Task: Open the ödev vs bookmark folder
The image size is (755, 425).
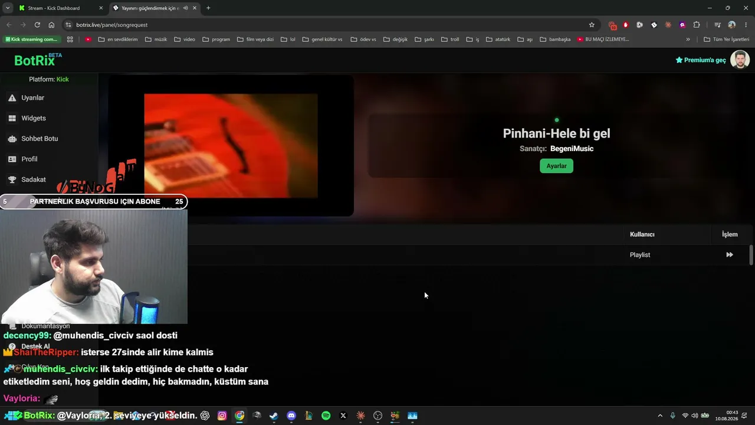Action: point(363,40)
